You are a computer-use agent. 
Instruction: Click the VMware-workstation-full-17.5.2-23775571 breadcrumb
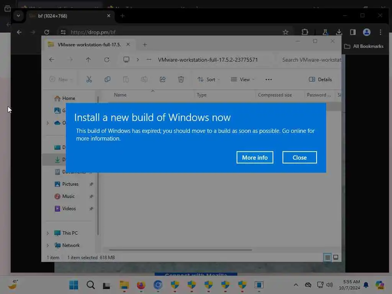click(x=208, y=60)
